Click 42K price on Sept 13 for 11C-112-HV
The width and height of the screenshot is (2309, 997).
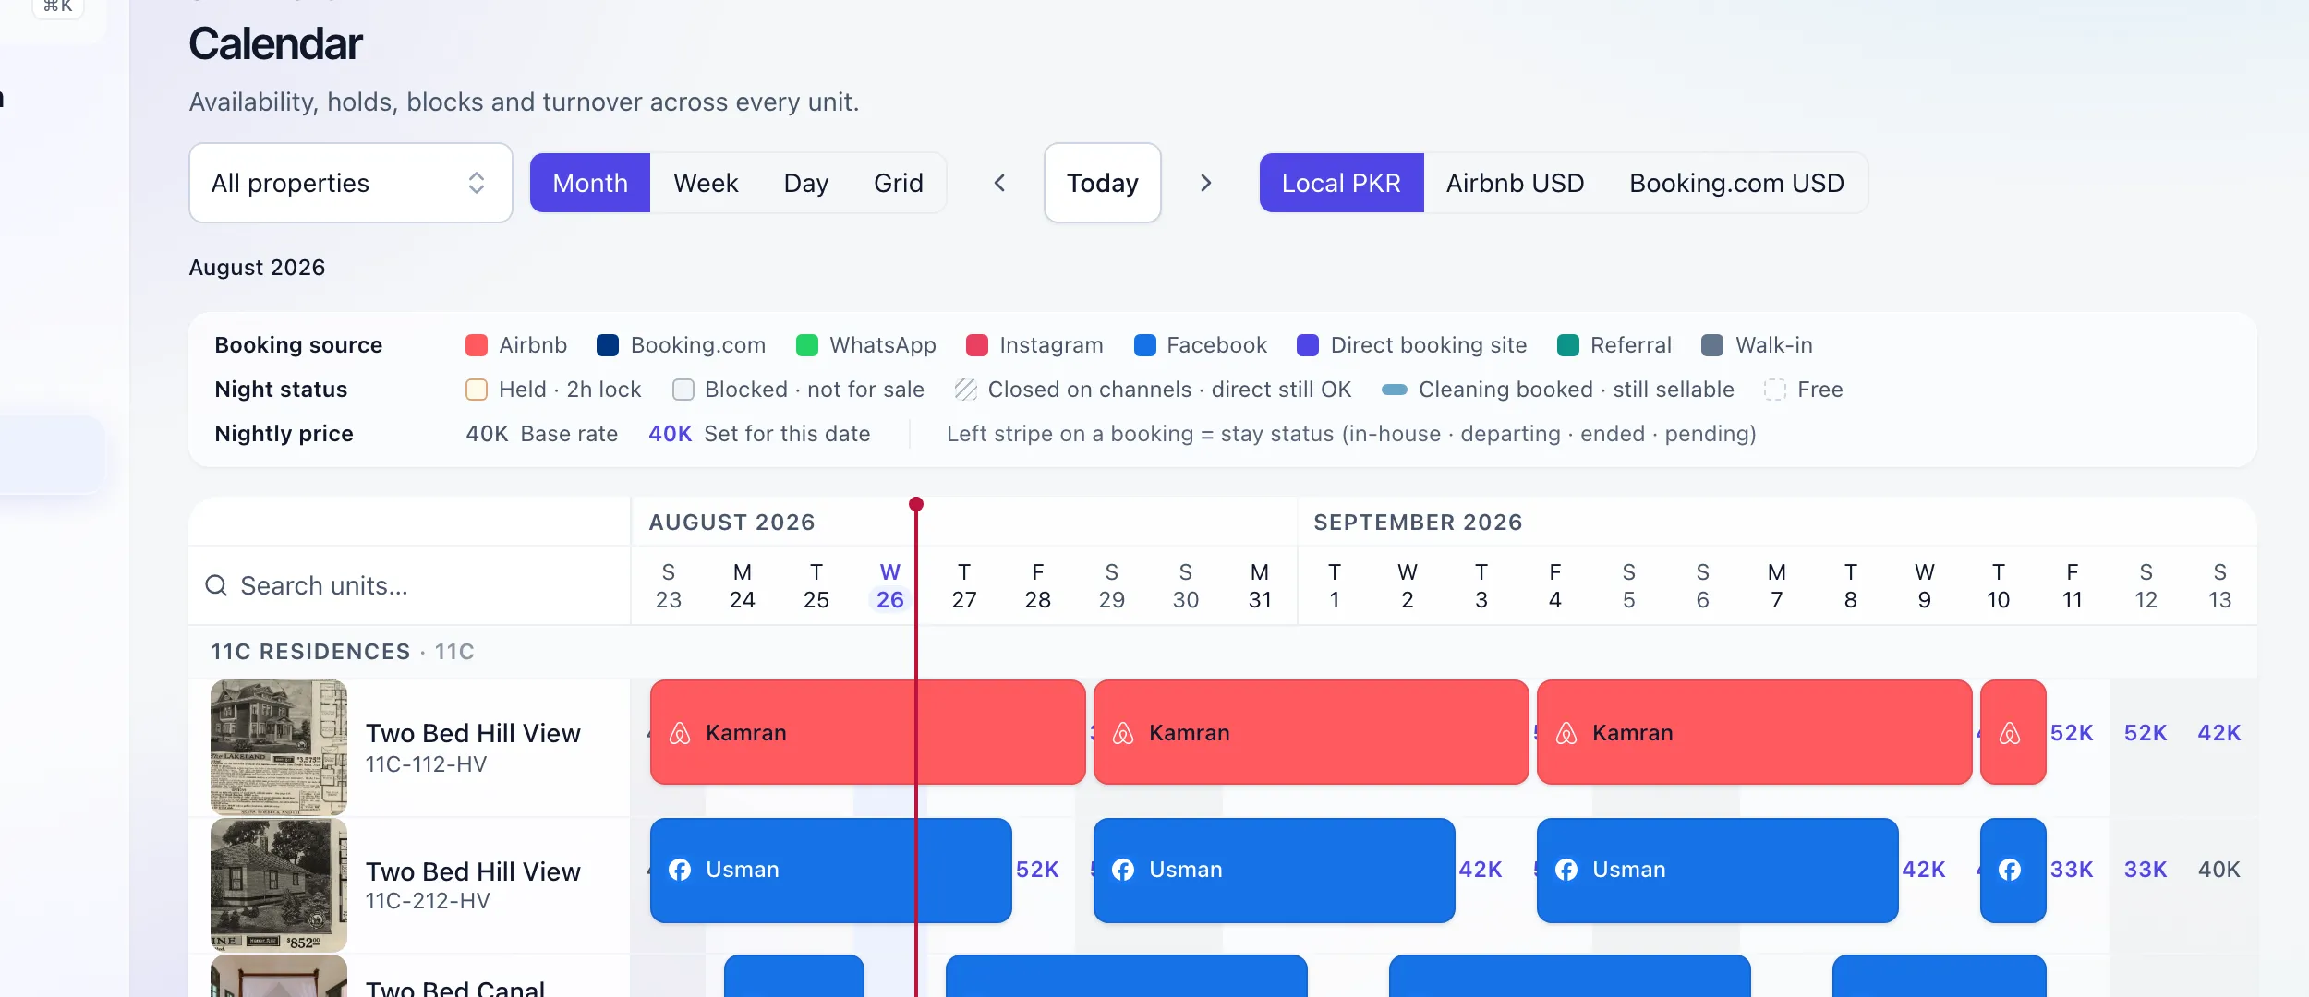2219,733
